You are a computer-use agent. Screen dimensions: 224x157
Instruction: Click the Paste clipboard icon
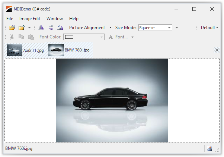coord(31,37)
